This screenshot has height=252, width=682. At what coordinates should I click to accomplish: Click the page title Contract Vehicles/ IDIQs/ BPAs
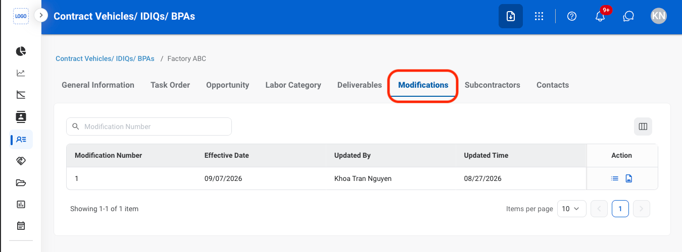[124, 16]
